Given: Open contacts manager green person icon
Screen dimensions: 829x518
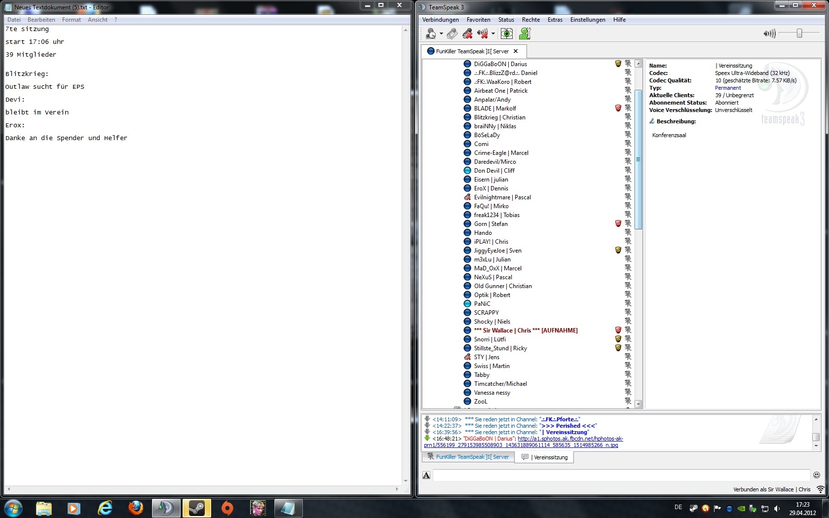Looking at the screenshot, I should click(x=525, y=34).
